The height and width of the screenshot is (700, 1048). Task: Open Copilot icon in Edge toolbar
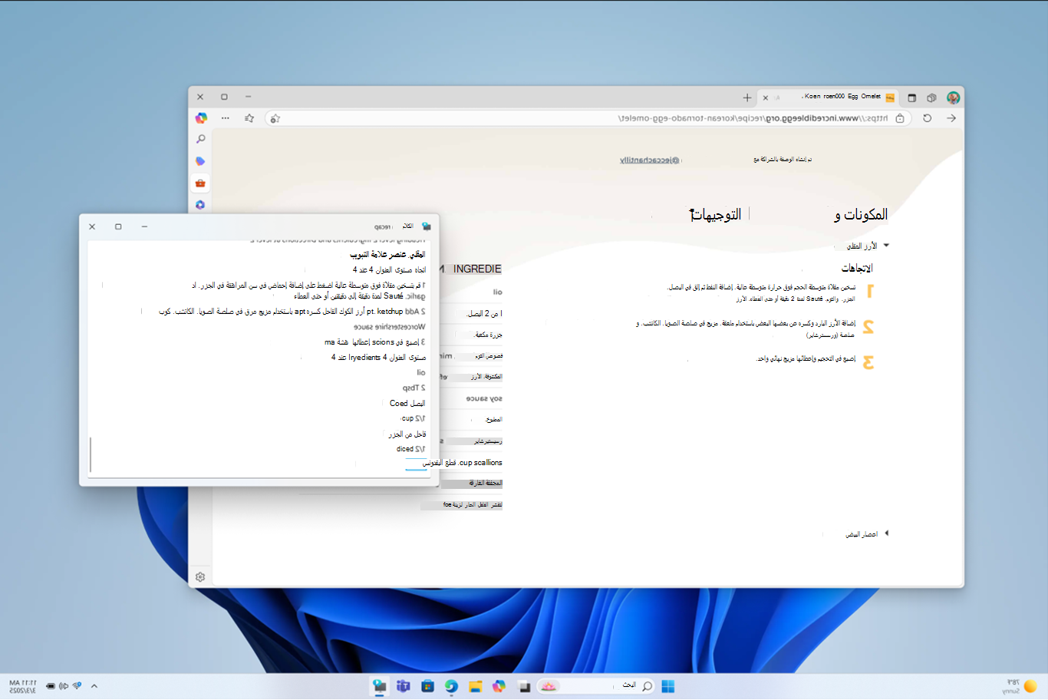(201, 118)
